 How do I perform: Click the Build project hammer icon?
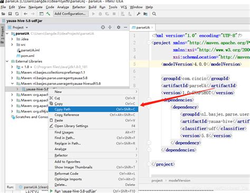click(x=48, y=14)
